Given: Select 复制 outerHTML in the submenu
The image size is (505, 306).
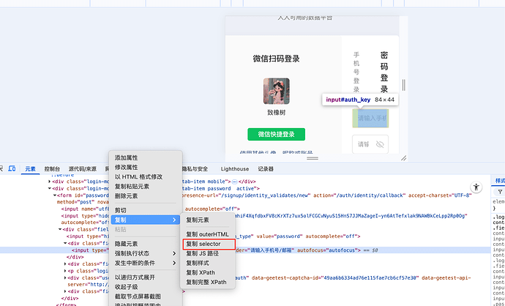Looking at the screenshot, I should click(207, 234).
